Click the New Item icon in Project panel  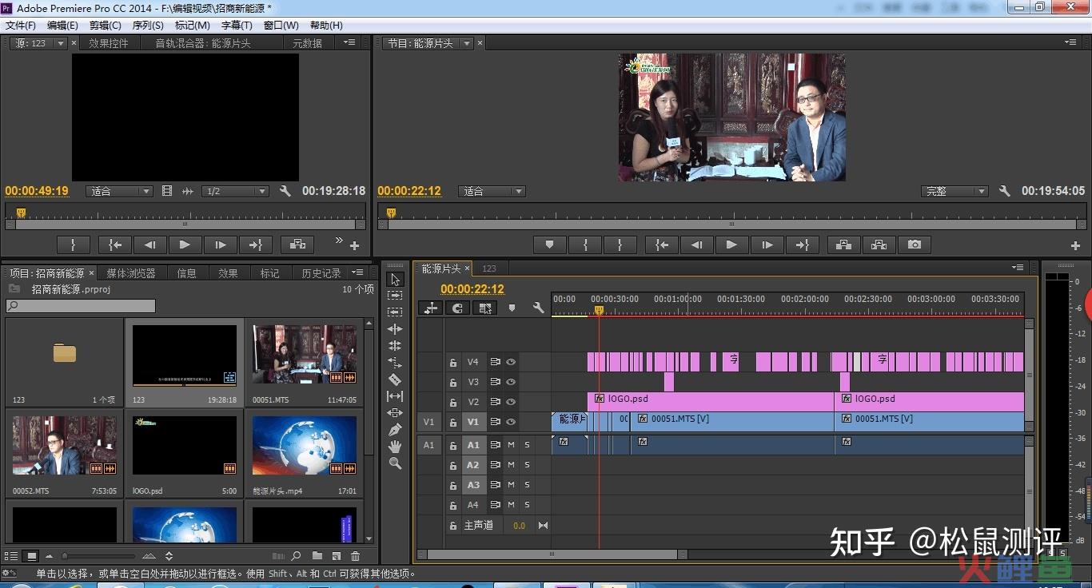click(337, 556)
